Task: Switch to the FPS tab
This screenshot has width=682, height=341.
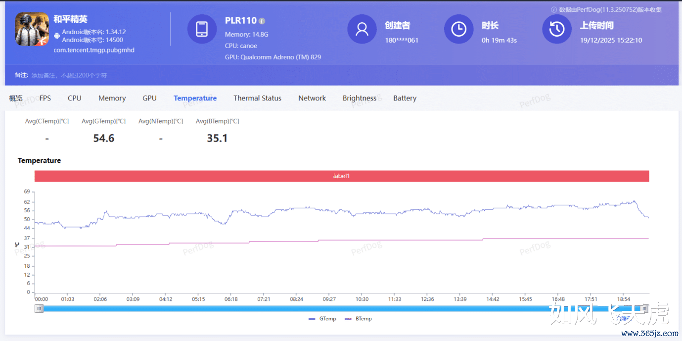Action: (x=45, y=98)
